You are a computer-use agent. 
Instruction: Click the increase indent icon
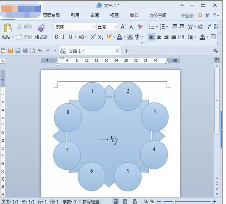pos(182,27)
